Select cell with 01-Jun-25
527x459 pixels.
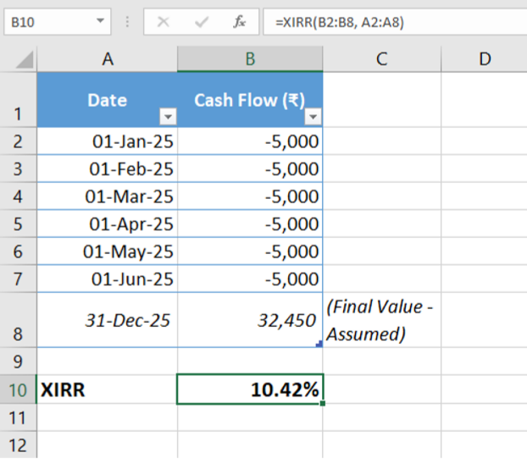coord(108,279)
